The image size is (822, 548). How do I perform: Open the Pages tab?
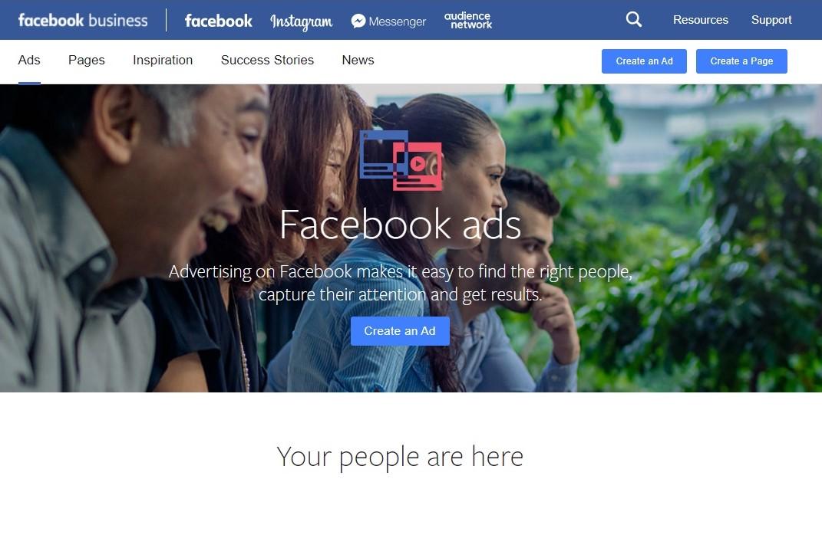pyautogui.click(x=87, y=61)
